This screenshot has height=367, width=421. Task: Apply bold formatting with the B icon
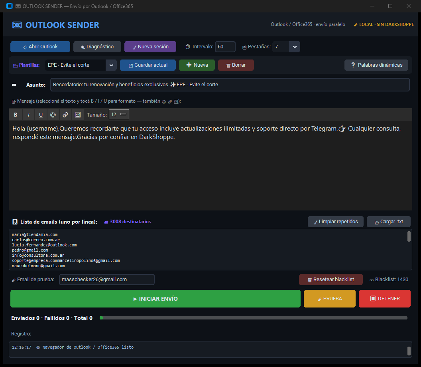(16, 115)
